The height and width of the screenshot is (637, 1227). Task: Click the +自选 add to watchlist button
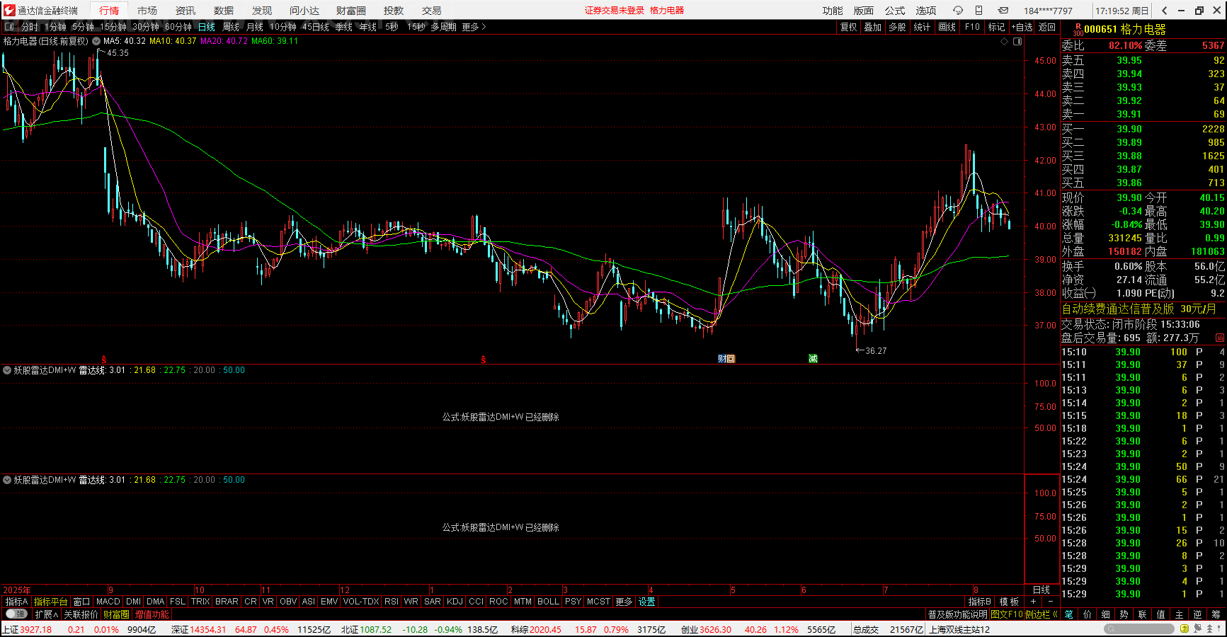tap(1022, 27)
